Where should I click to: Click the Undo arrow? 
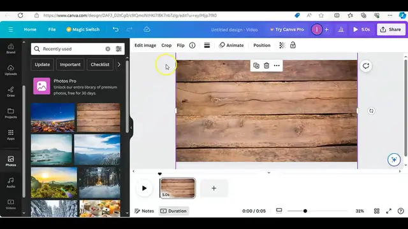[x=115, y=30]
